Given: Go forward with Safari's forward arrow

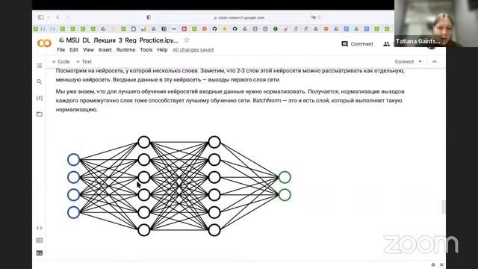Looking at the screenshot, I should [68, 17].
